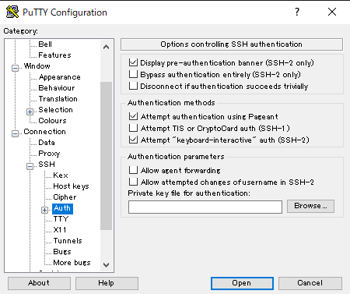Viewport: 350px width, 294px height.
Task: Open Appearance settings
Action: coord(59,77)
